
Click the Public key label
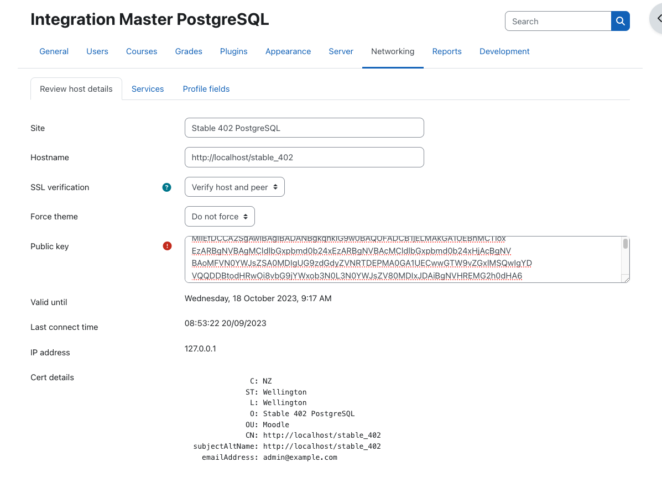(x=49, y=246)
